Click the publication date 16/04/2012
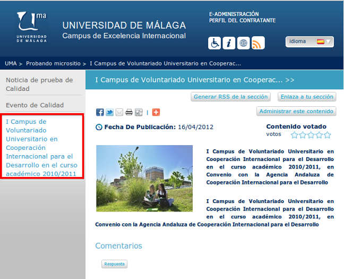 (195, 127)
